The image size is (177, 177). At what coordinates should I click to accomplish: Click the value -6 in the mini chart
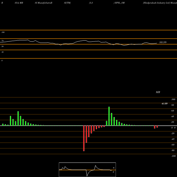coord(114,168)
